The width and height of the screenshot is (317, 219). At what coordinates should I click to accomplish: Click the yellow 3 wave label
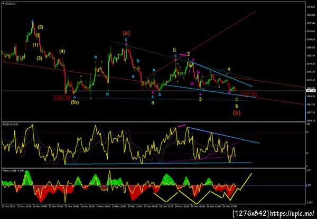(x=200, y=99)
